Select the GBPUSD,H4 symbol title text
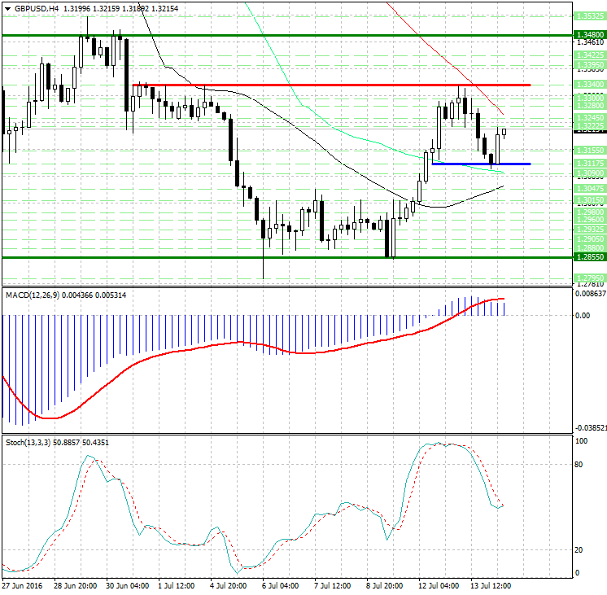The height and width of the screenshot is (595, 607). 37,8
